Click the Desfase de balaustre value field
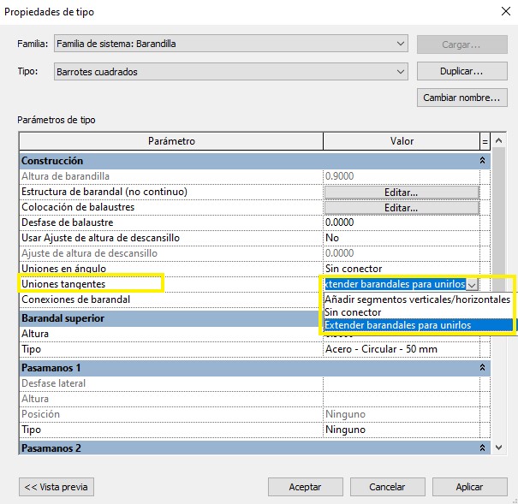518x504 pixels. click(x=401, y=222)
